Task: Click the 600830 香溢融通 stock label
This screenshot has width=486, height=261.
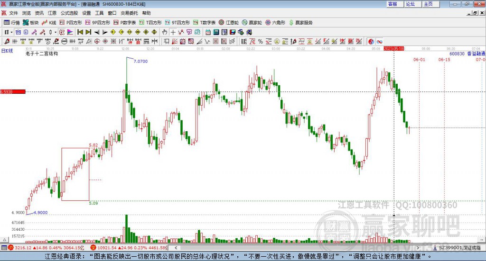Action: pos(467,54)
